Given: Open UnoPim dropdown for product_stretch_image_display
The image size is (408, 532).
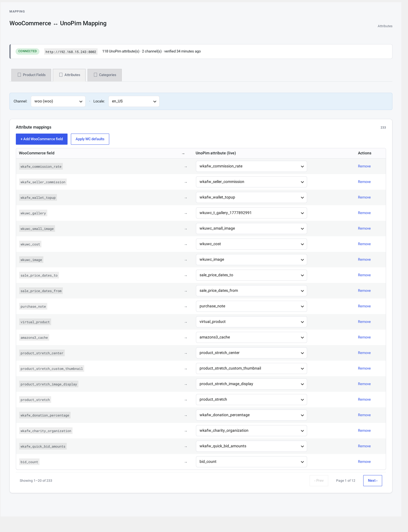Looking at the screenshot, I should click(x=251, y=384).
